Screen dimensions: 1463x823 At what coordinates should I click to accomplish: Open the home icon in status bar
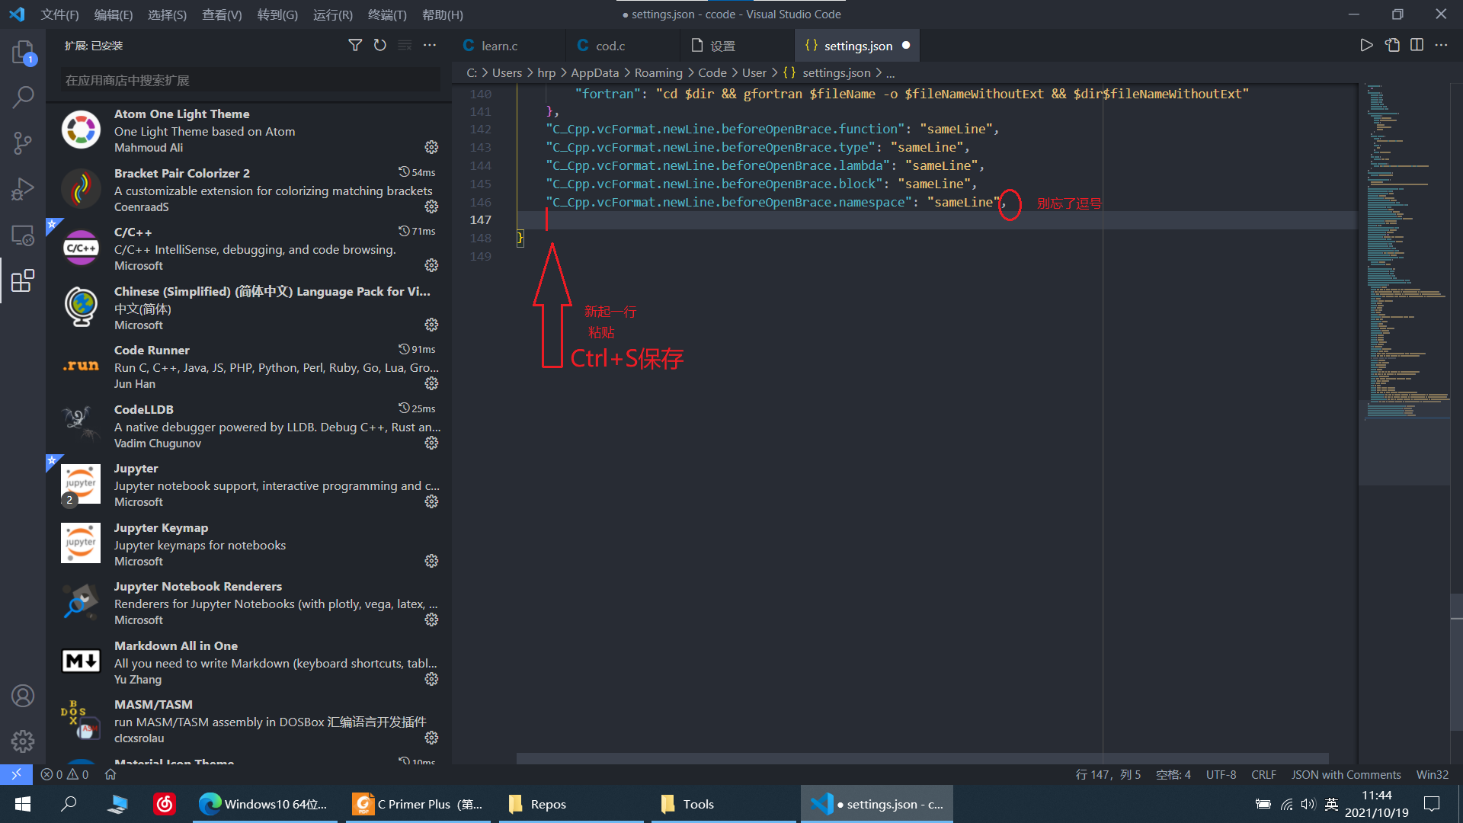(x=110, y=774)
